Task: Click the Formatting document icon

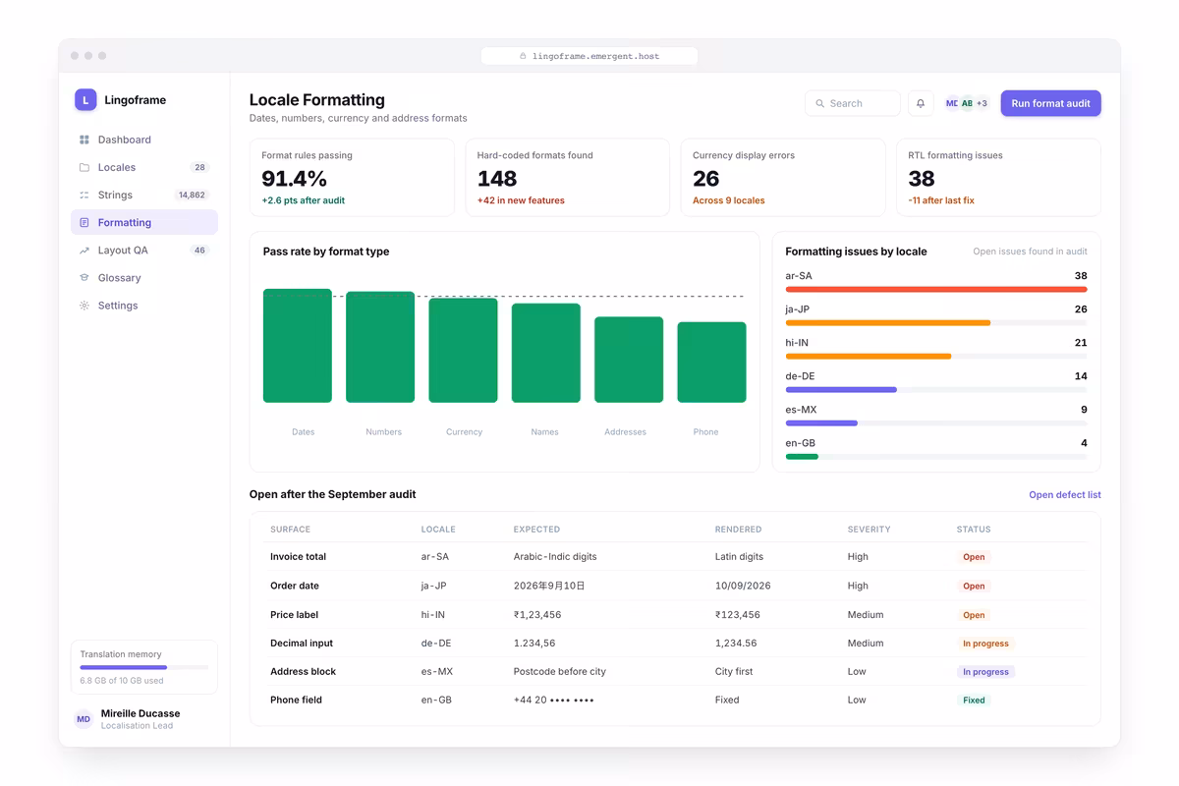Action: point(84,223)
